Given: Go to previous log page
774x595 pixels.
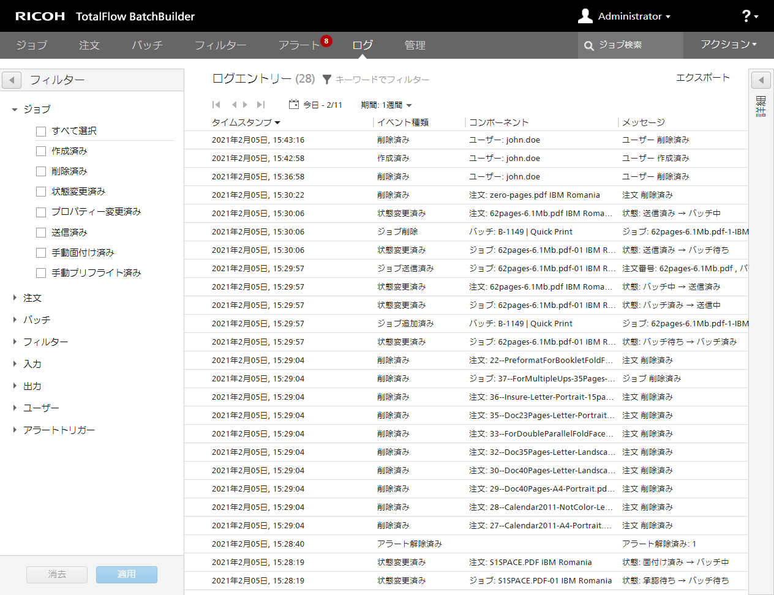Looking at the screenshot, I should tap(234, 105).
